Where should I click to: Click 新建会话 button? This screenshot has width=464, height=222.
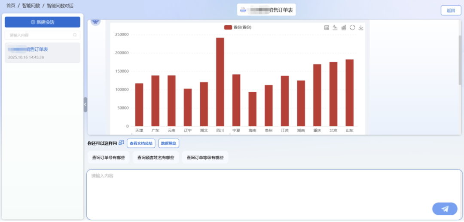tap(42, 22)
